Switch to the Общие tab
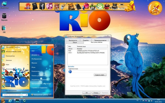165x103 pixels. click(75, 42)
